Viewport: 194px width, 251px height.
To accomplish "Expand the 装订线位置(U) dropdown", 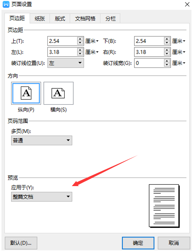I will (x=66, y=63).
